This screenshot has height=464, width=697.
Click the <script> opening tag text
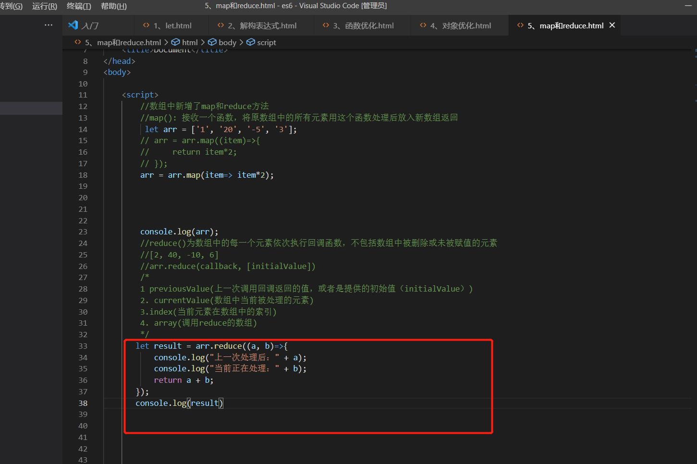[140, 95]
